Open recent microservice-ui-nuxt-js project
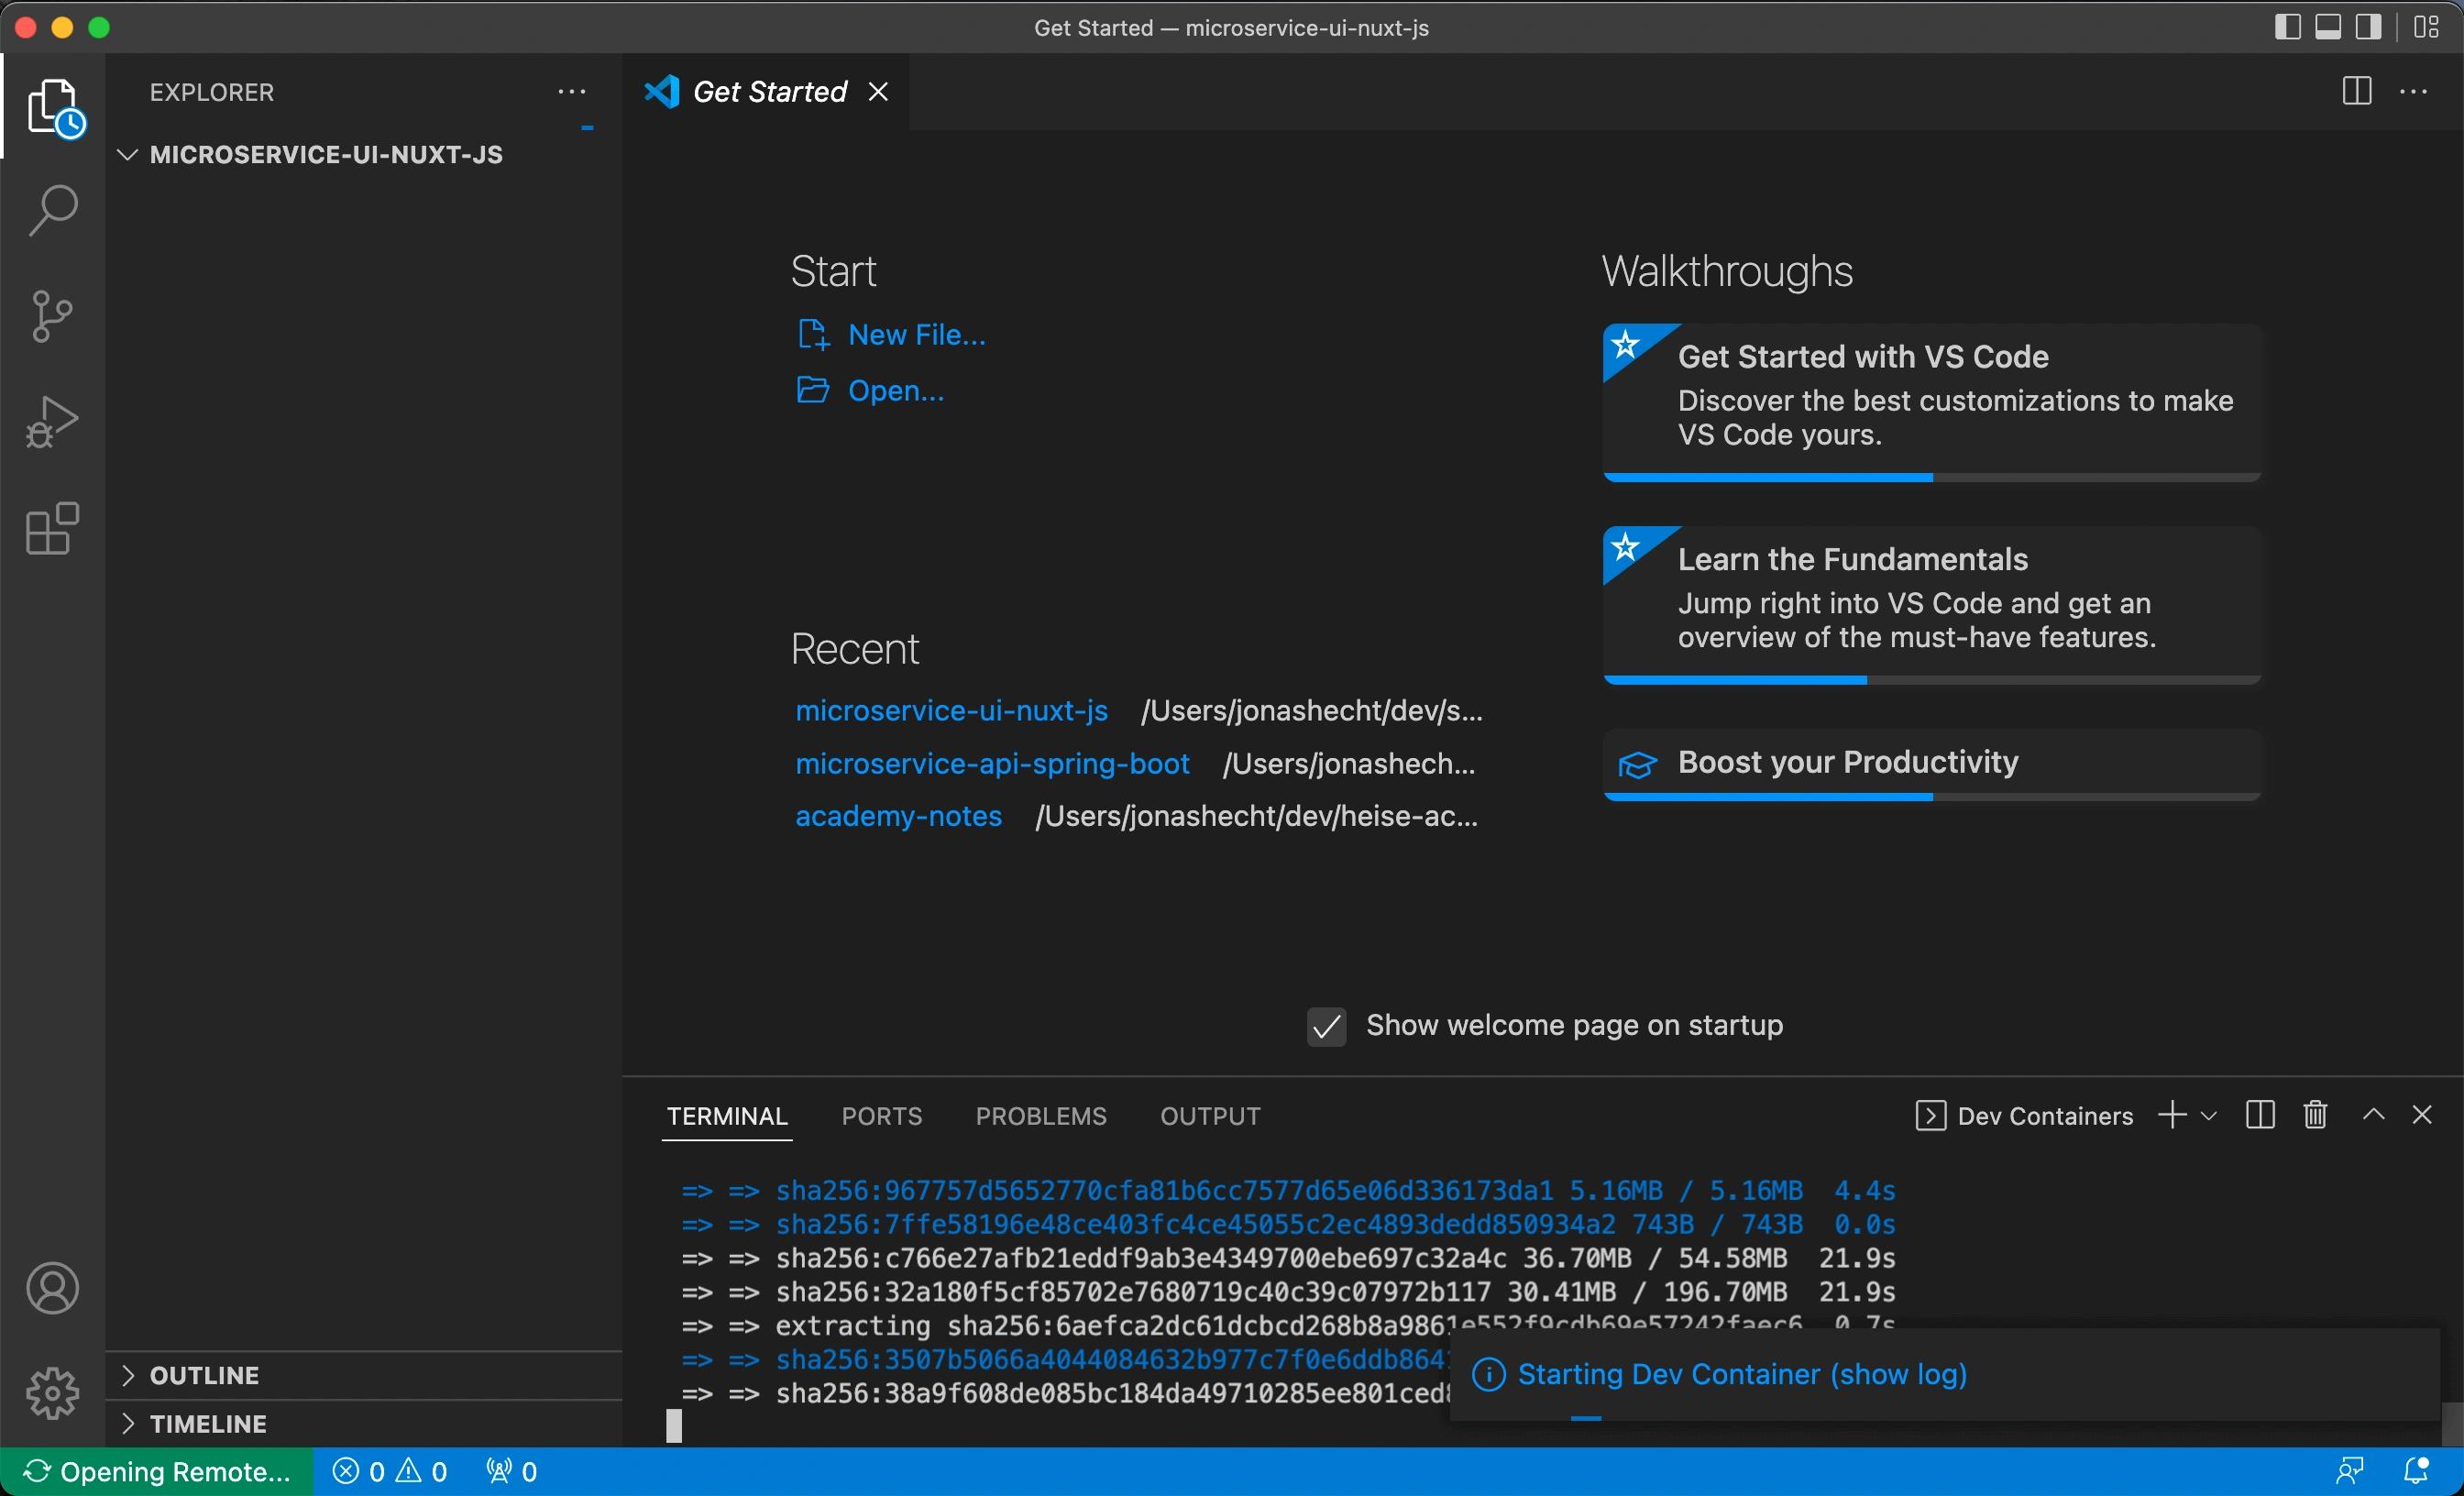The height and width of the screenshot is (1496, 2464). (951, 711)
